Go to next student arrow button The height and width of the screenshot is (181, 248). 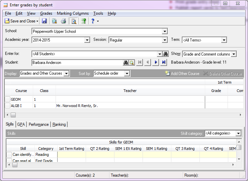pyautogui.click(x=156, y=62)
